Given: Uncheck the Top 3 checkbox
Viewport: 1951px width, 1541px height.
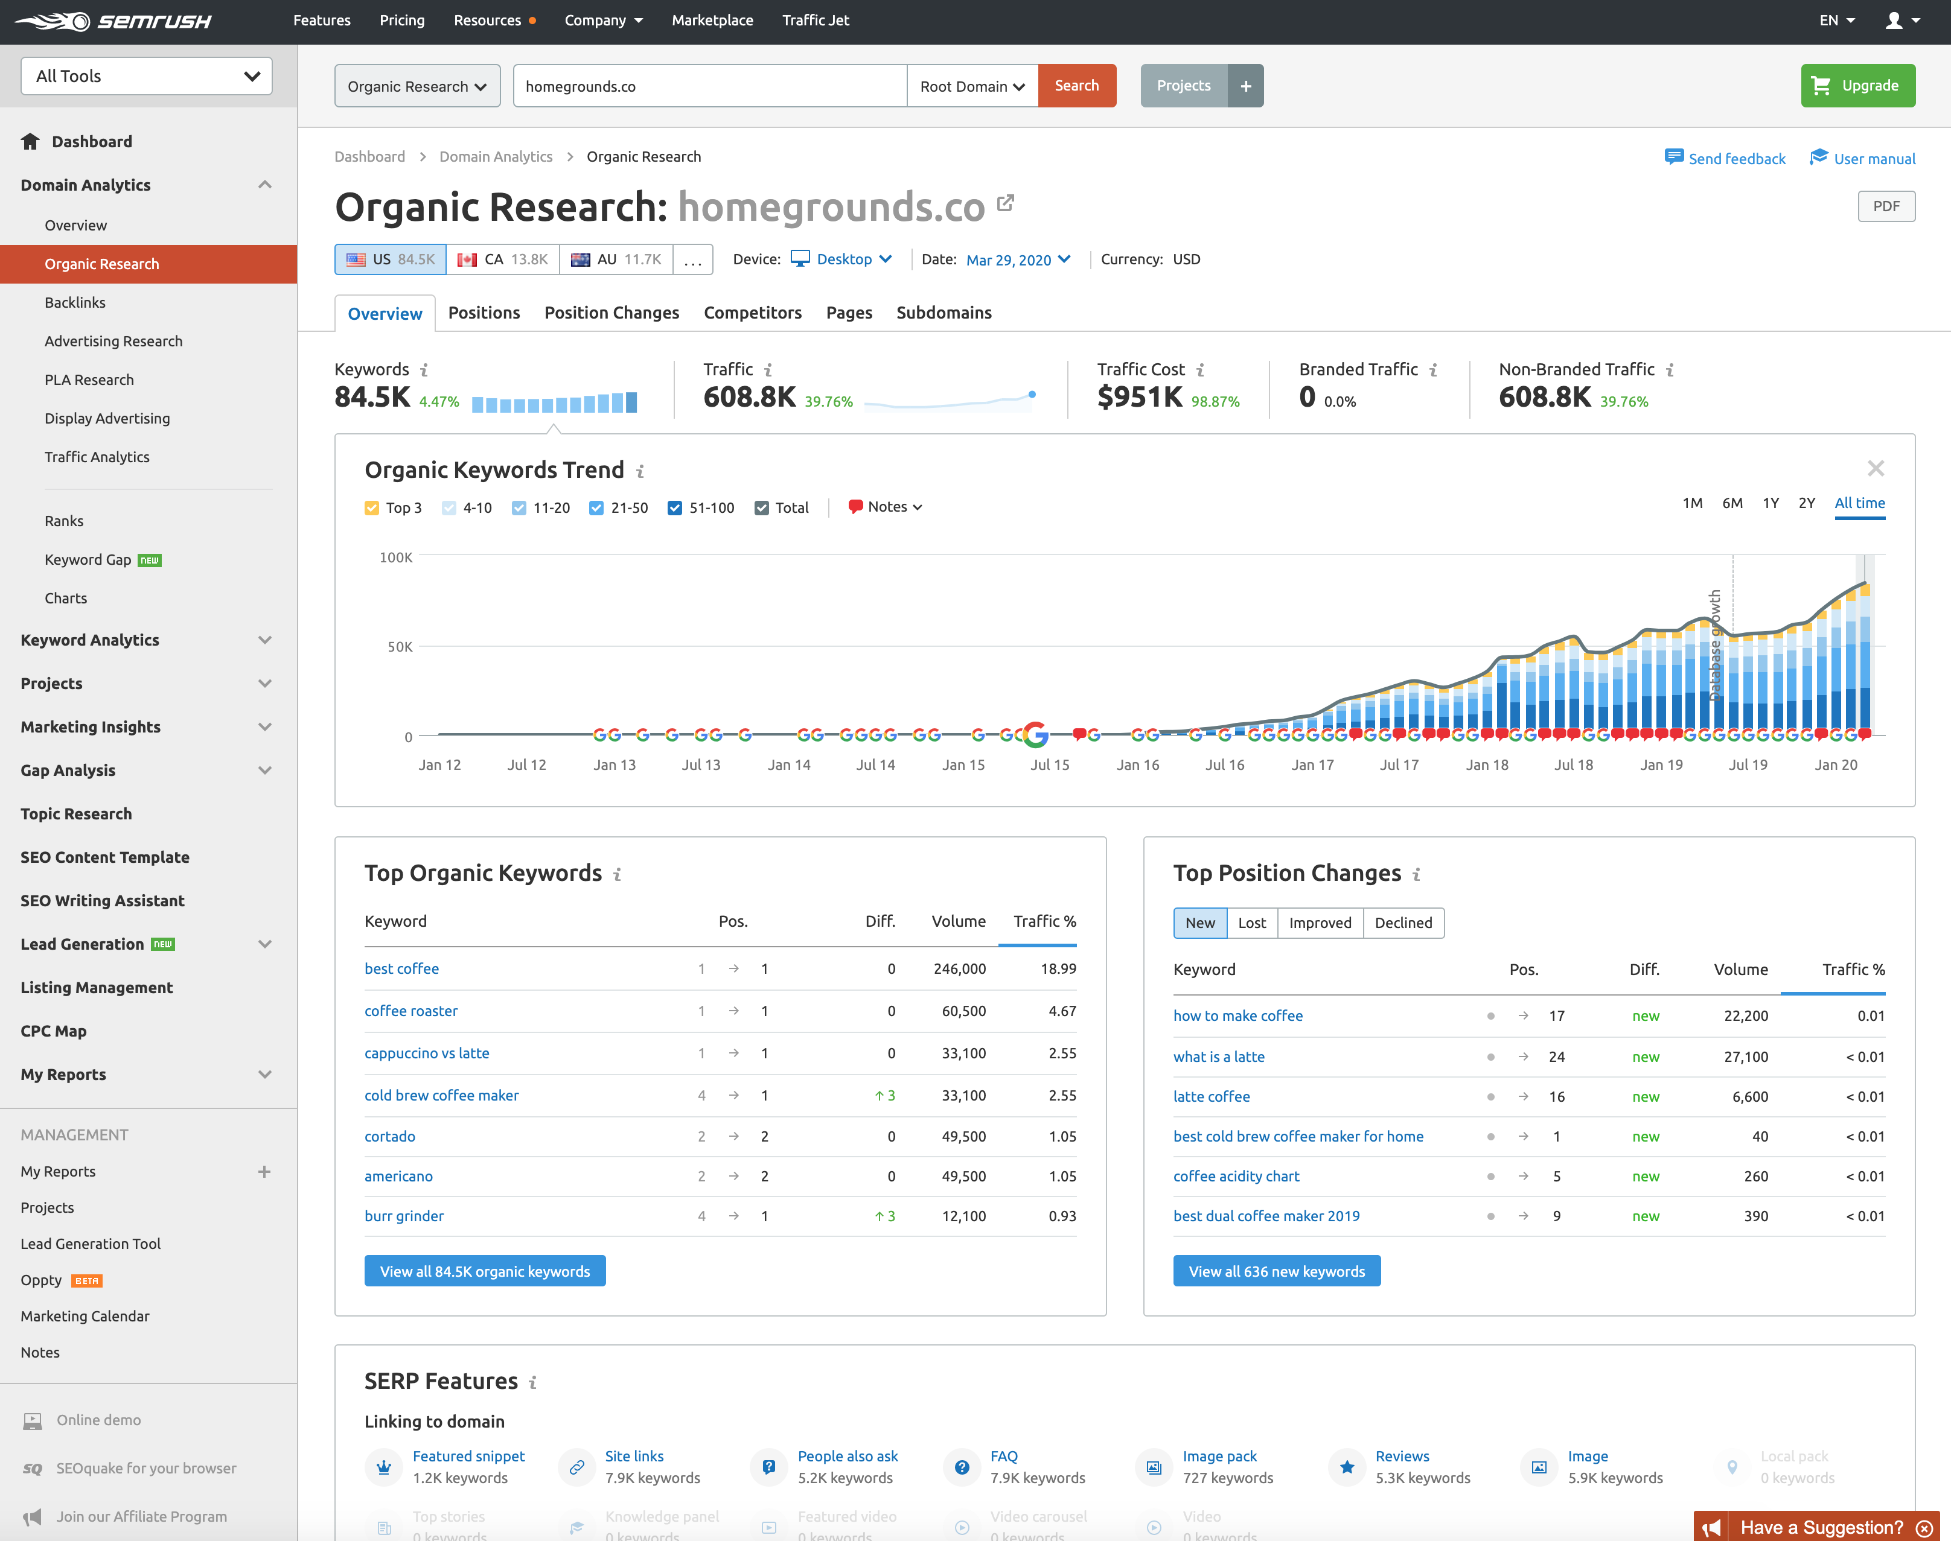Looking at the screenshot, I should 372,508.
